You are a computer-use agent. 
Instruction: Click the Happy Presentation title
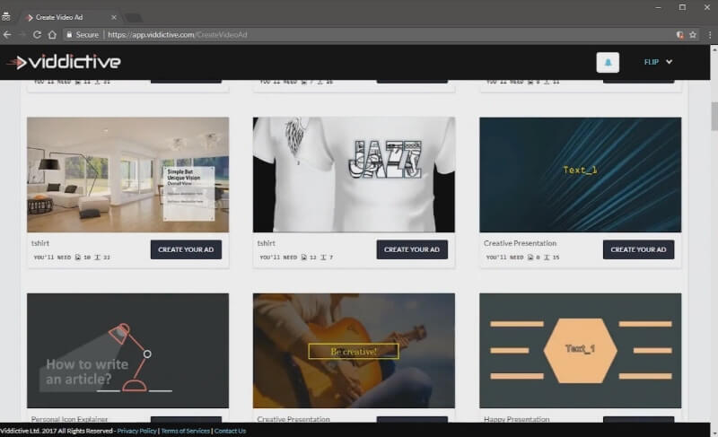[517, 419]
